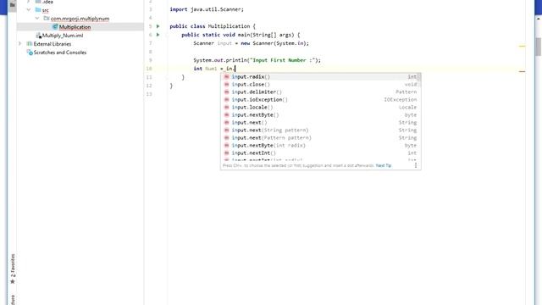Image resolution: width=542 pixels, height=305 pixels.
Task: Open Project tool window icon in left strip
Action: (13, 5)
